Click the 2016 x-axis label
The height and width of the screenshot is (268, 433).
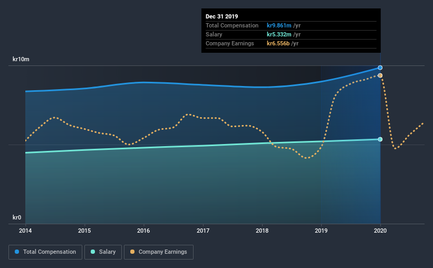(143, 231)
